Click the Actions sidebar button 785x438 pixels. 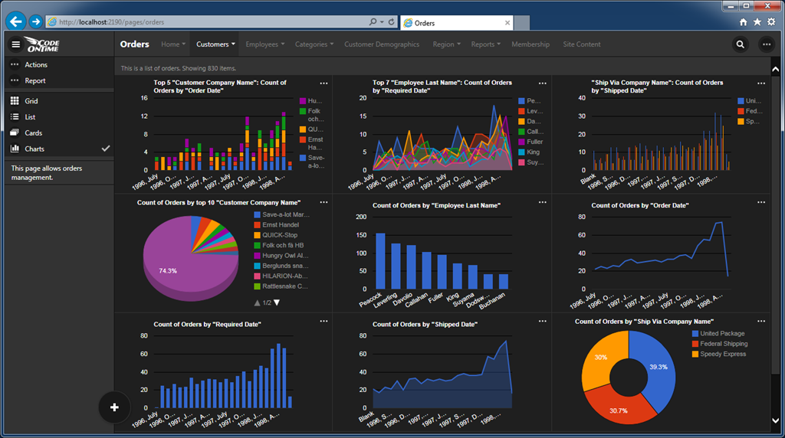36,65
